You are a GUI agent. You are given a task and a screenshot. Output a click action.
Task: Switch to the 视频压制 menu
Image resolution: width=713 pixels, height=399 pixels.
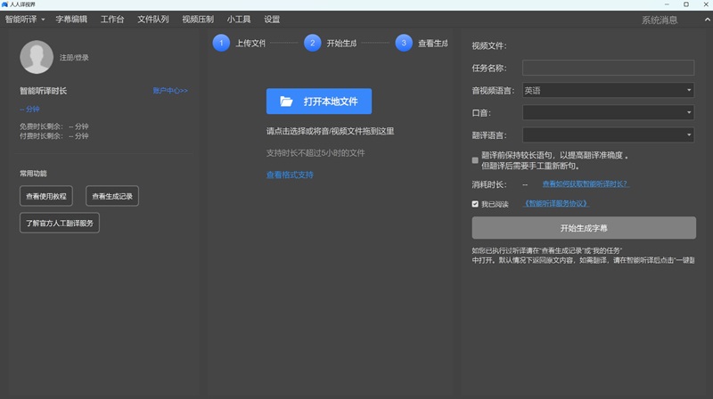197,19
